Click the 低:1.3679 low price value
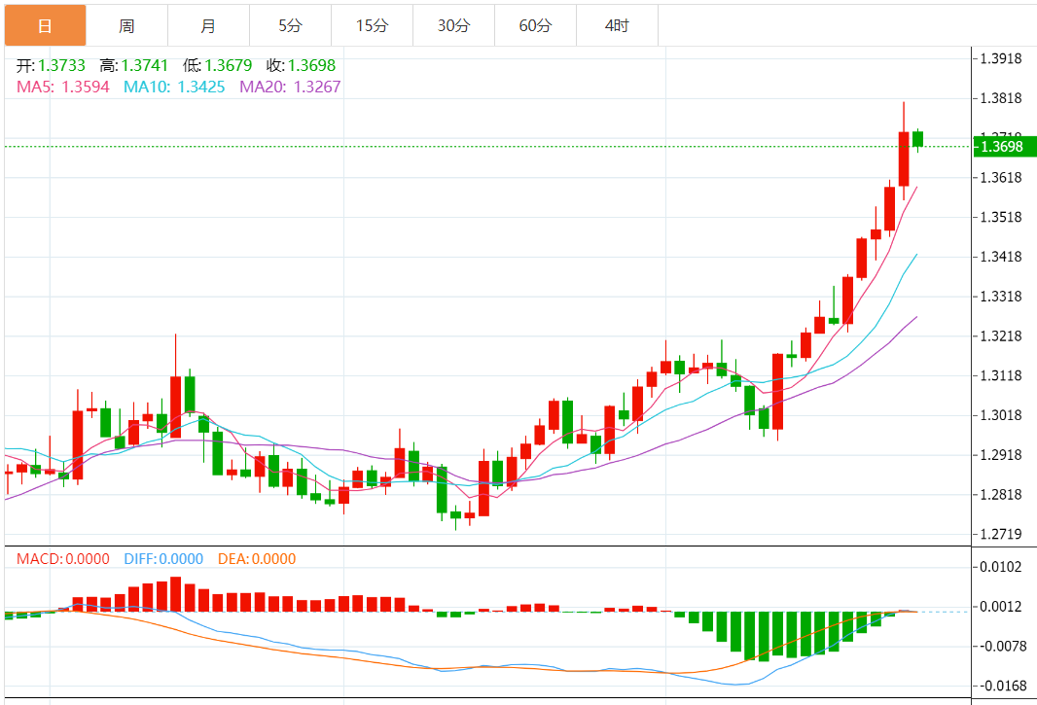The width and height of the screenshot is (1037, 705). click(218, 65)
